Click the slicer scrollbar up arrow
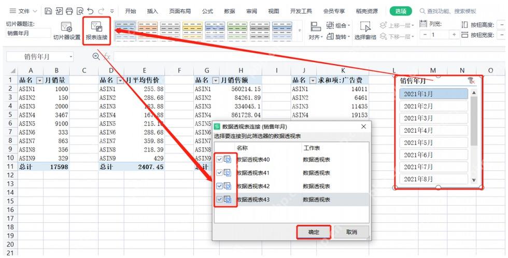 coord(474,93)
